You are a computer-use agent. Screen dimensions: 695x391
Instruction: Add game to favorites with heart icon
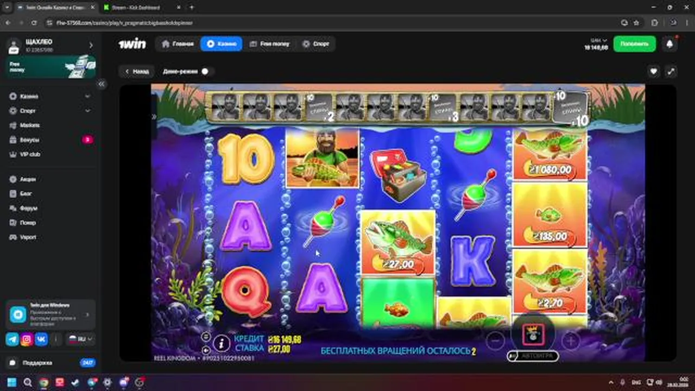tap(654, 71)
